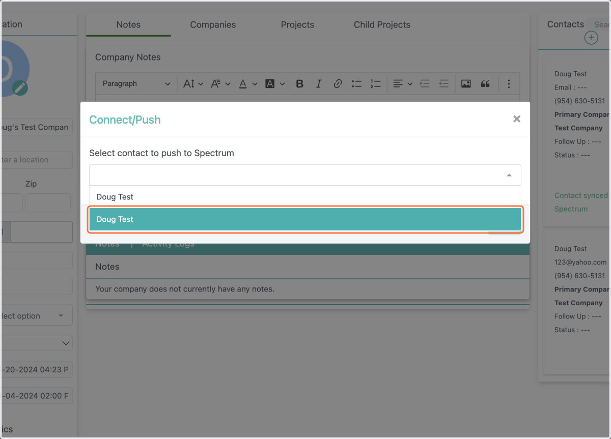Open the font size dropdown
This screenshot has width=611, height=439.
[193, 84]
